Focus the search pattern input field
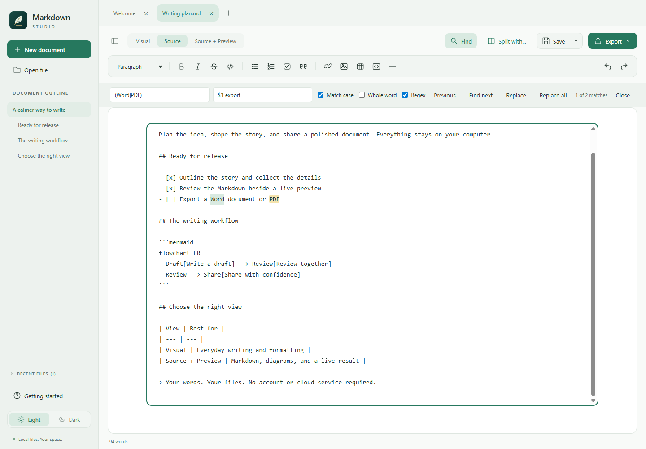This screenshot has height=449, width=646. point(160,95)
